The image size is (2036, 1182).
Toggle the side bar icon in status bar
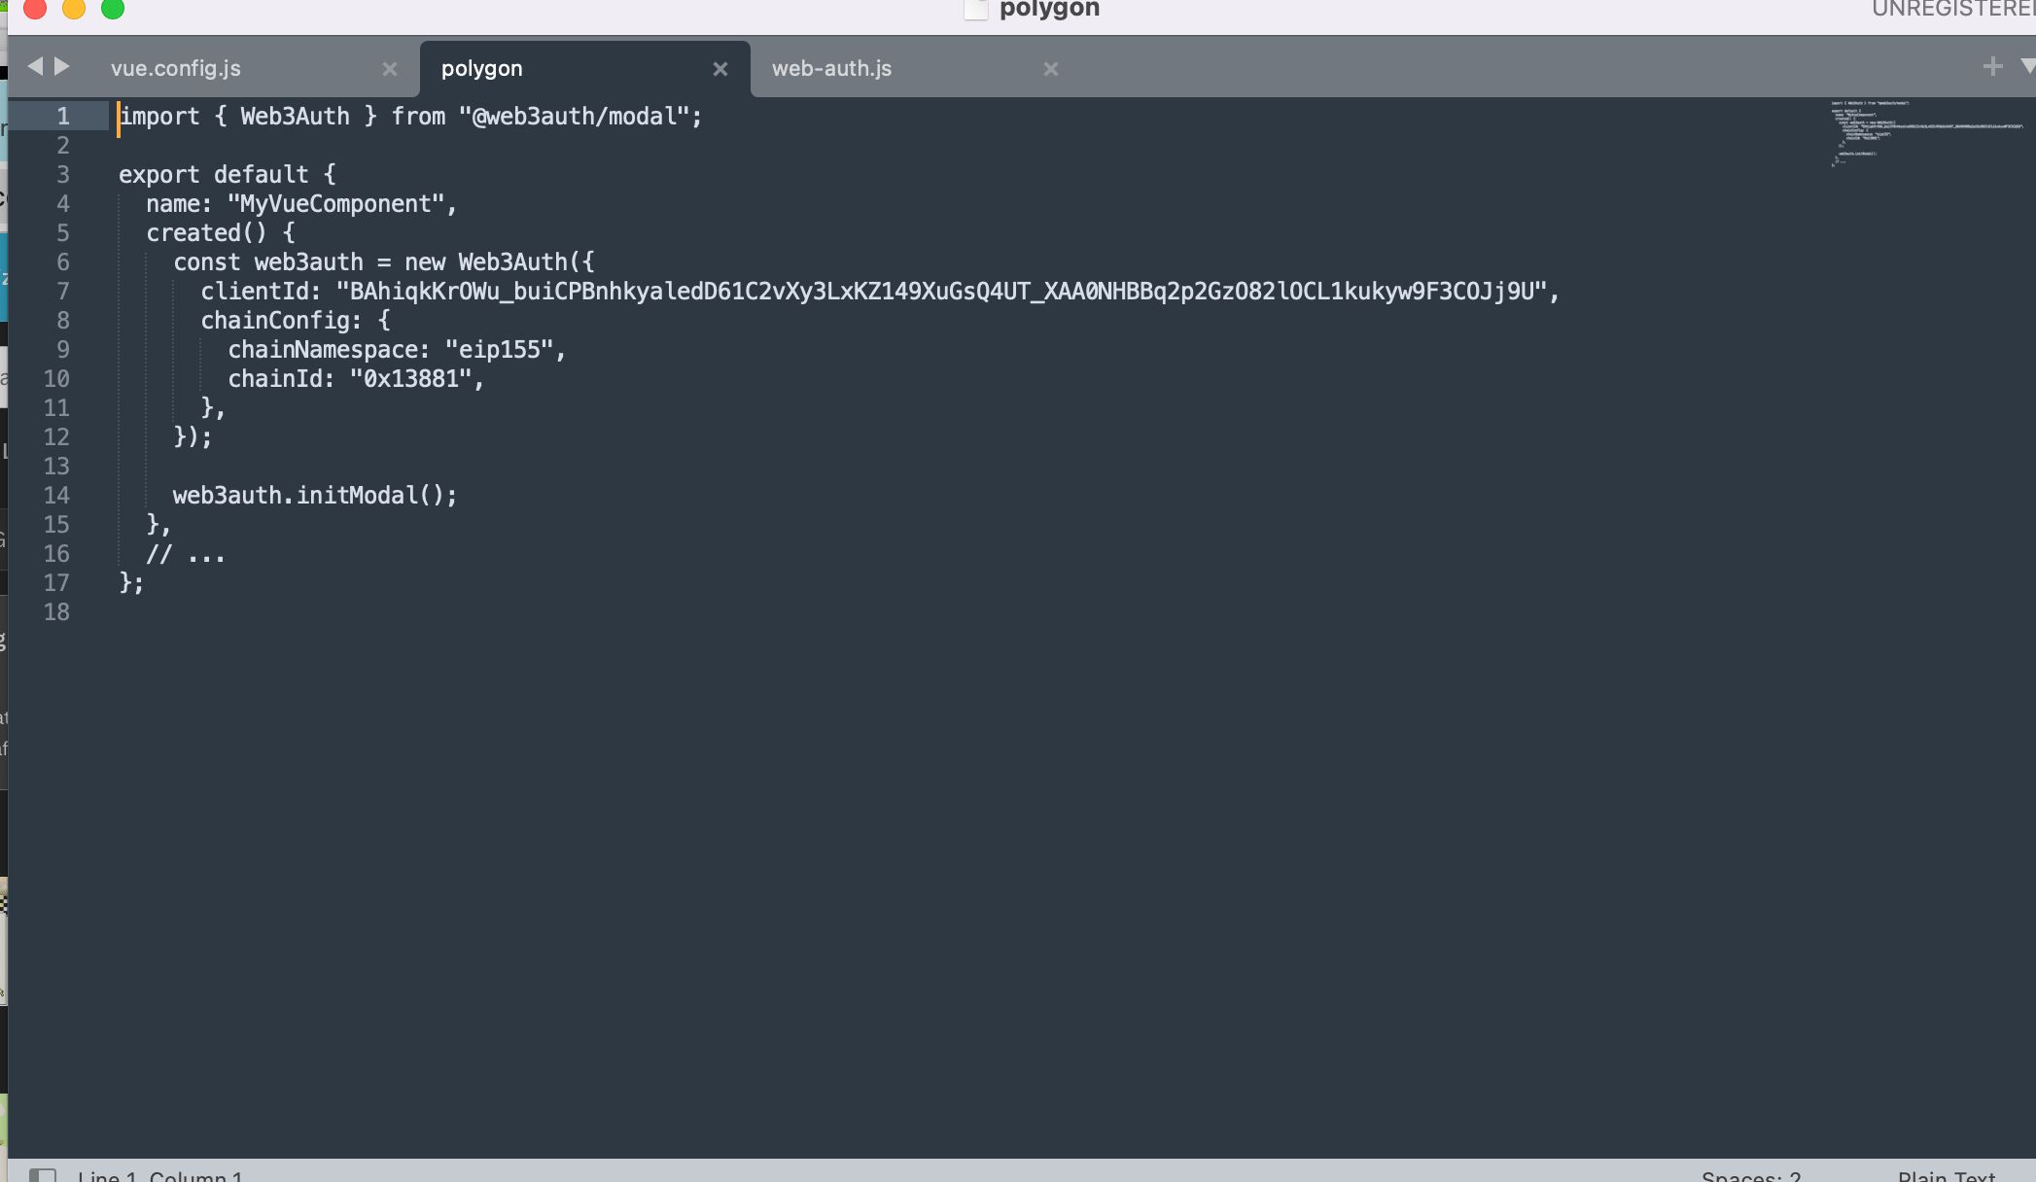(x=43, y=1174)
